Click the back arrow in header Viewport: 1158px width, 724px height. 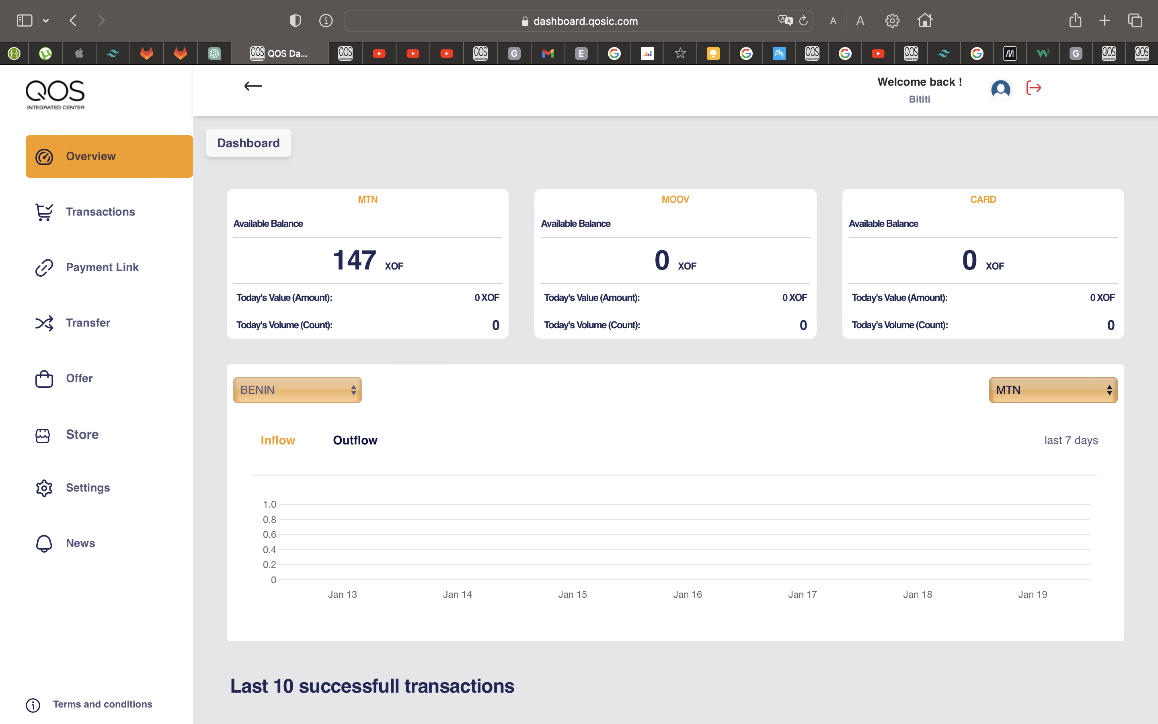[x=253, y=86]
